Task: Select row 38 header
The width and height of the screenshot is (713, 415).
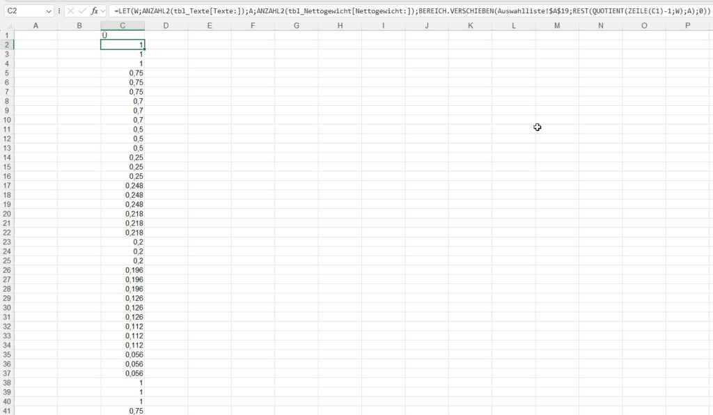Action: 7,383
